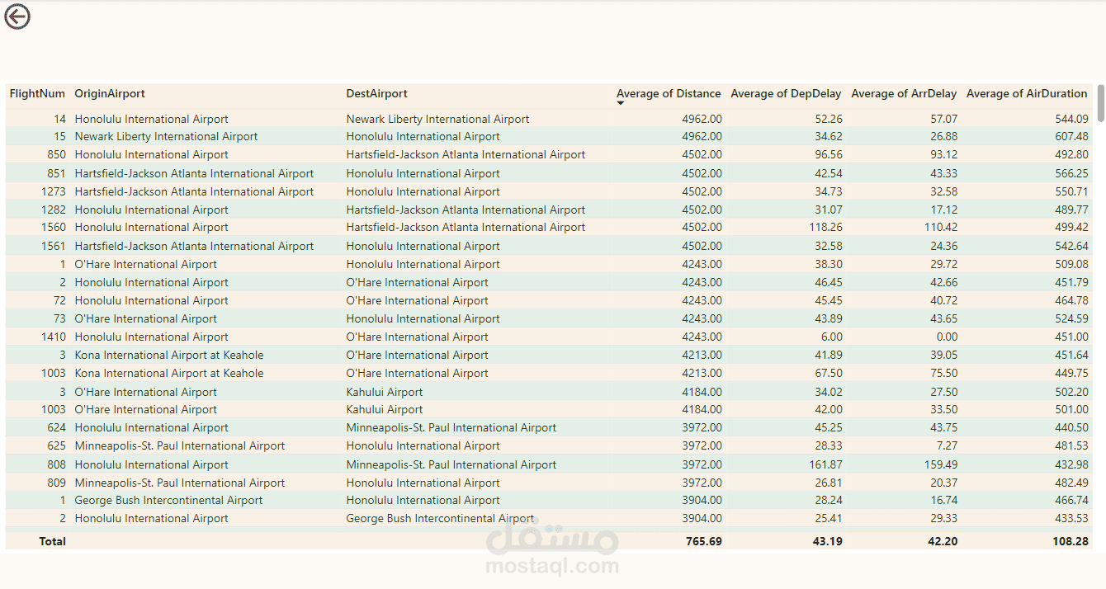Select flight number 1560 cell
The image size is (1106, 589).
(x=54, y=228)
